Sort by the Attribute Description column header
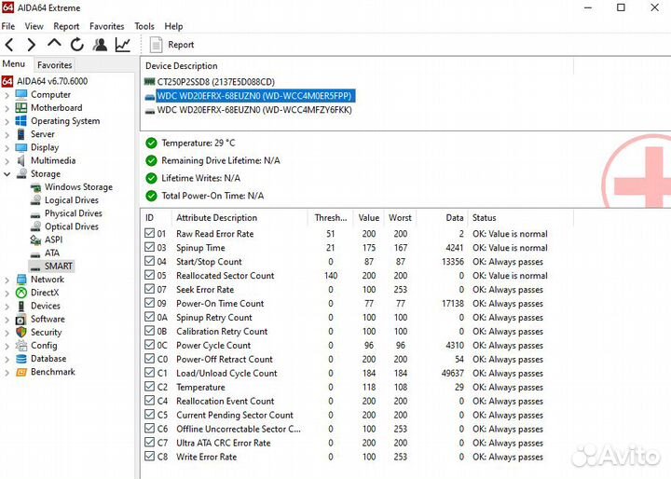 click(216, 218)
